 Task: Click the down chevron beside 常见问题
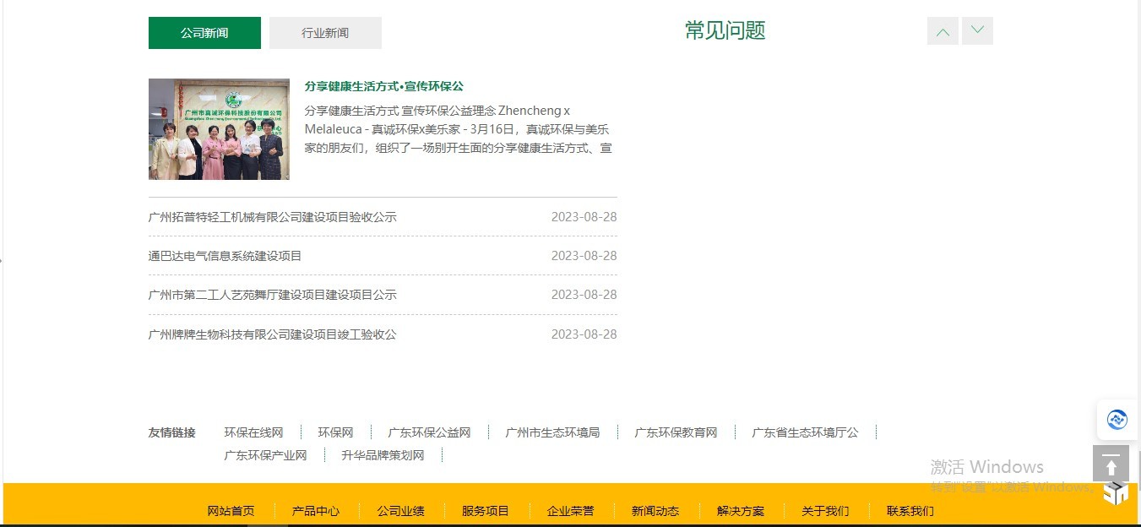click(x=977, y=31)
